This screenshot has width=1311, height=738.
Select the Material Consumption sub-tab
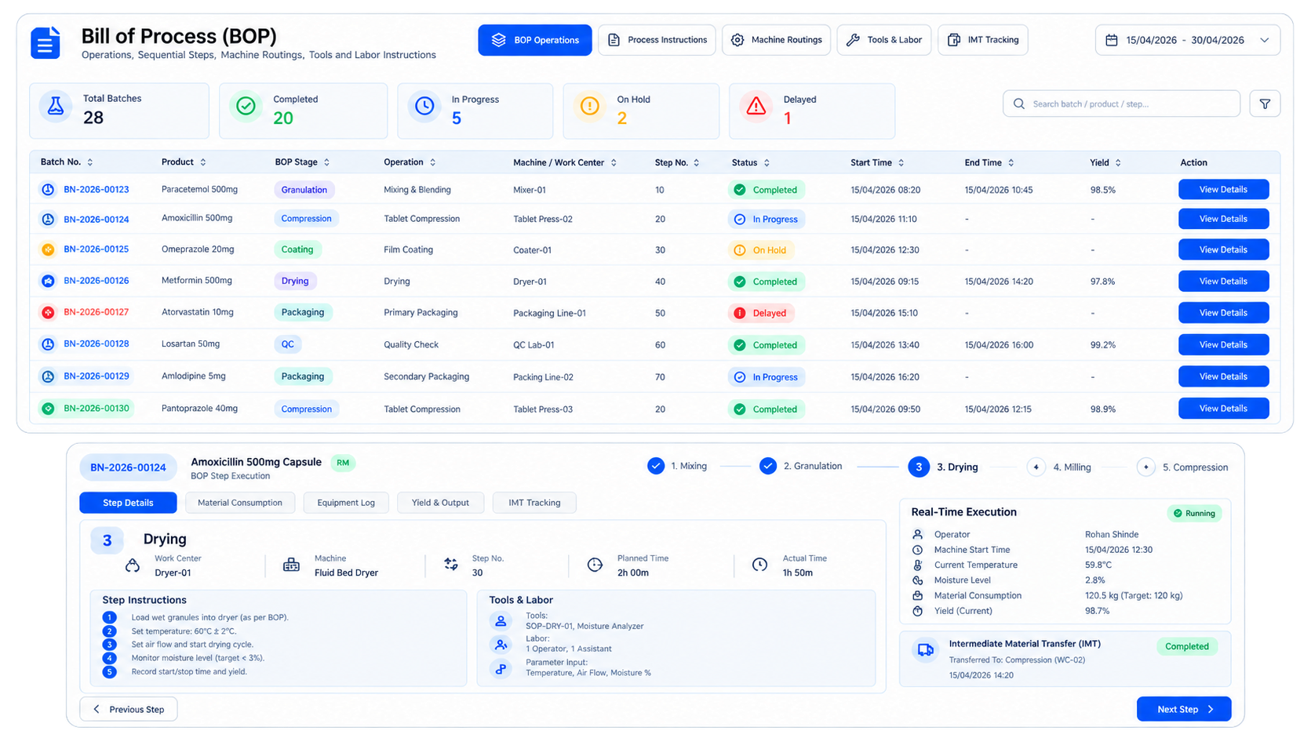240,503
